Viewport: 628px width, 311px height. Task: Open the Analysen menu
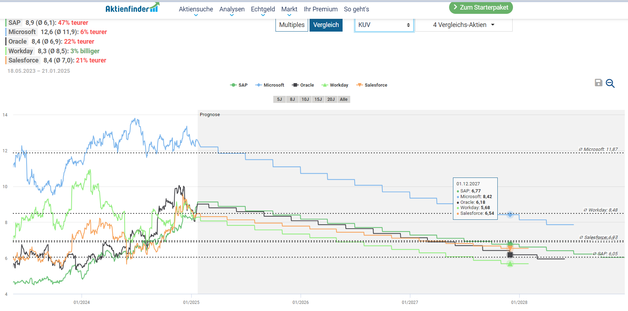232,10
